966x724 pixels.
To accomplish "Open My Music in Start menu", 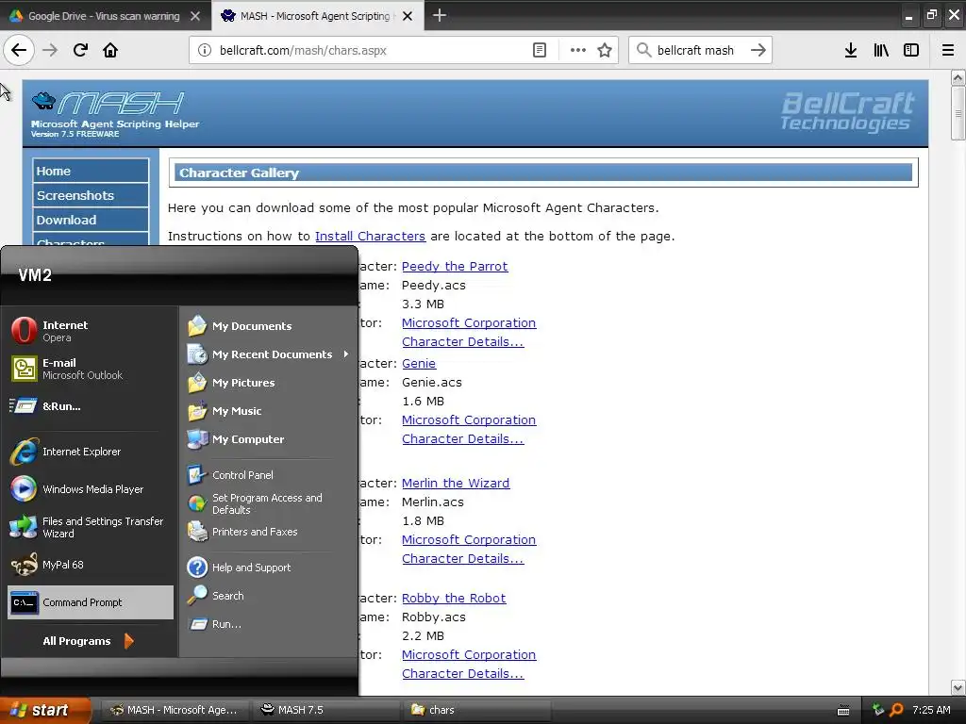I will pyautogui.click(x=267, y=411).
